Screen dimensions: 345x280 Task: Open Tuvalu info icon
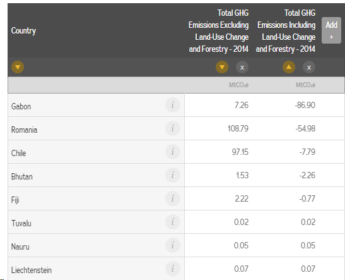coord(173,222)
